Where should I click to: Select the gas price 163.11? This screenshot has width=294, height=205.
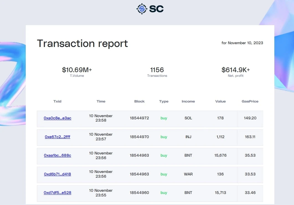click(250, 137)
